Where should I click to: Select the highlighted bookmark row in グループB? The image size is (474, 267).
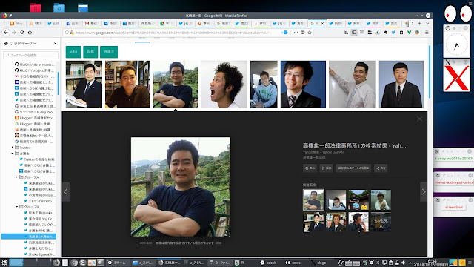click(29, 237)
